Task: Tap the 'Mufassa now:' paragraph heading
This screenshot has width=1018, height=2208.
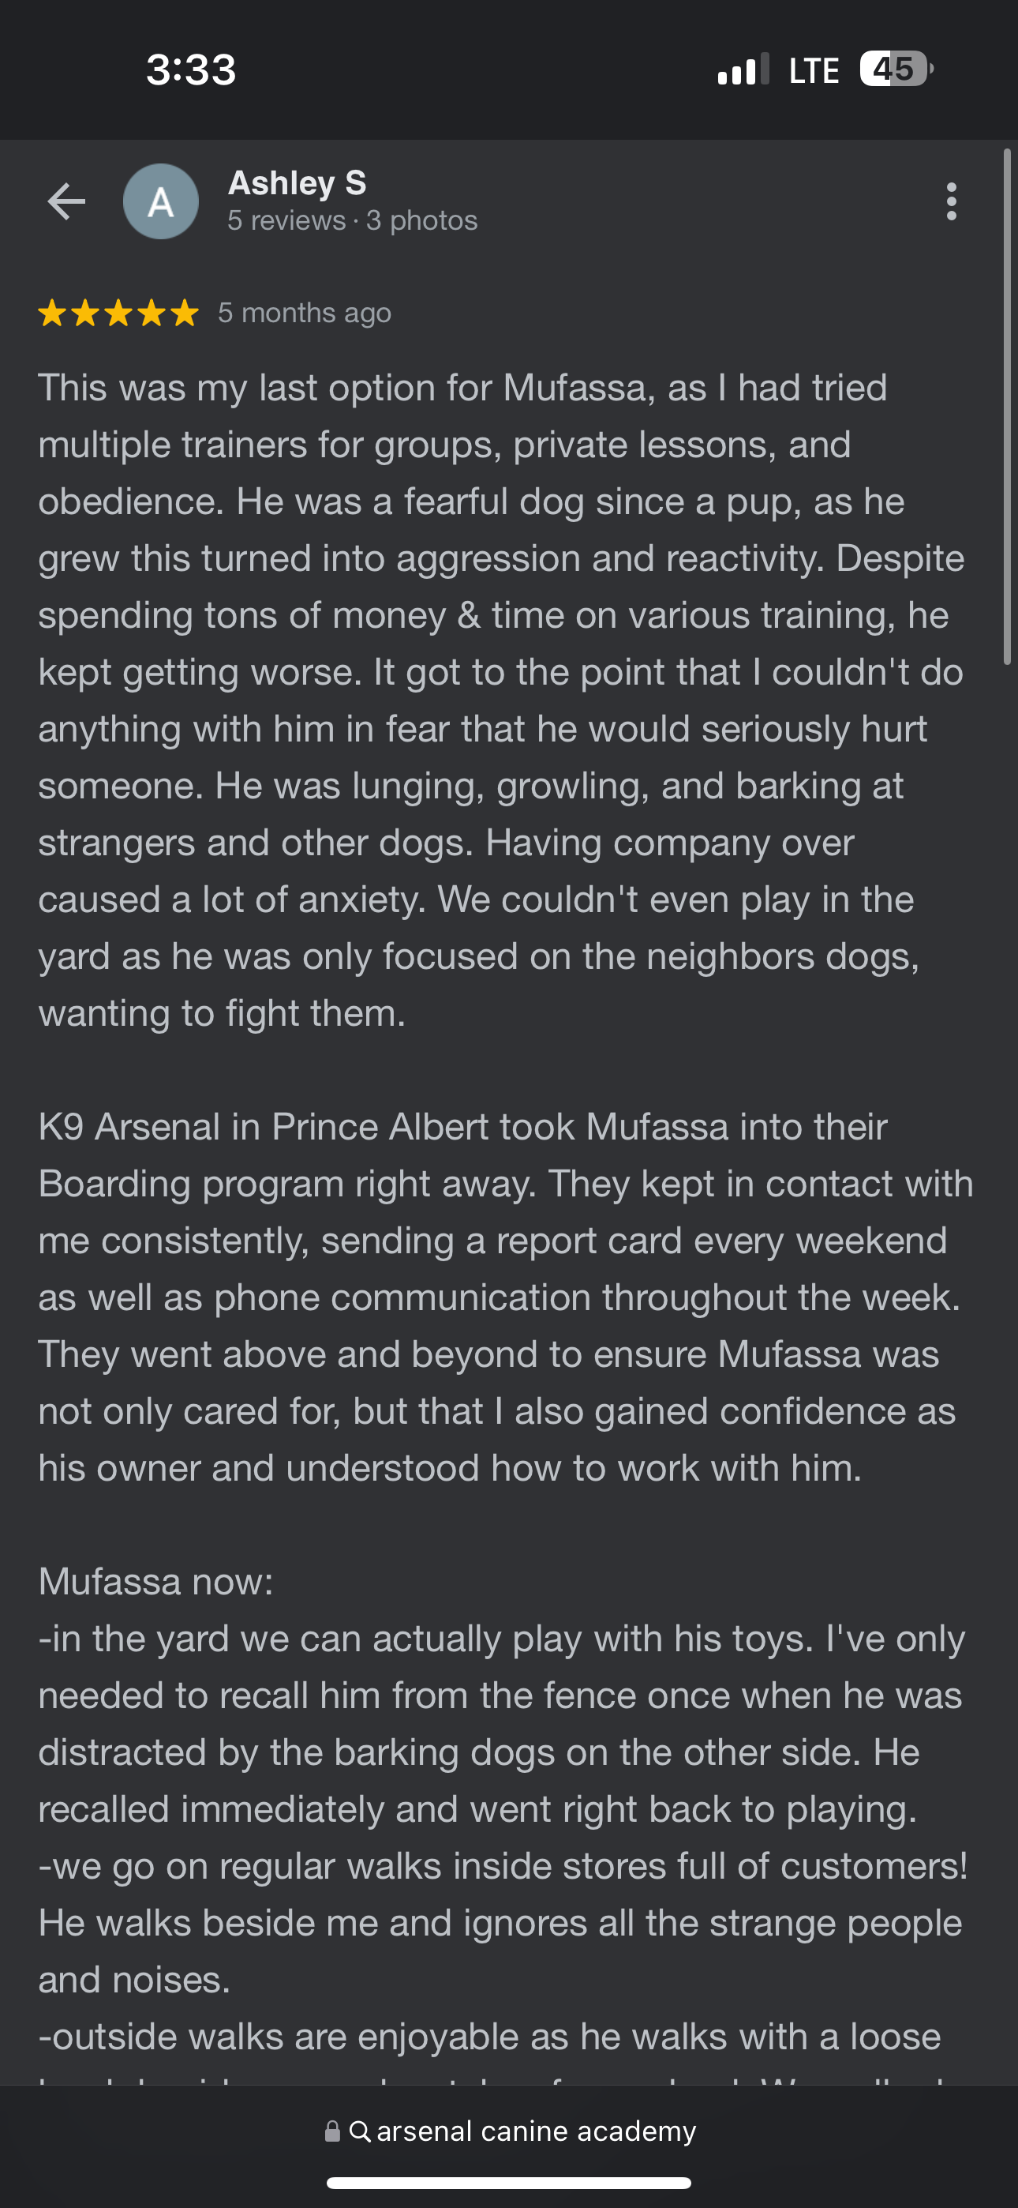Action: pyautogui.click(x=156, y=1582)
